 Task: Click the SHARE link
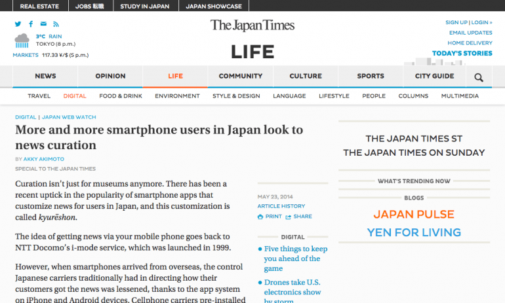point(303,217)
